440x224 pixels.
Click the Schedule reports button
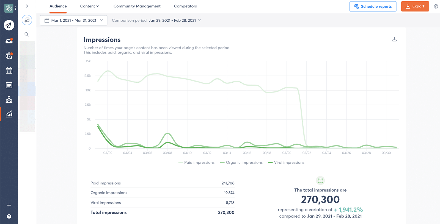click(373, 6)
